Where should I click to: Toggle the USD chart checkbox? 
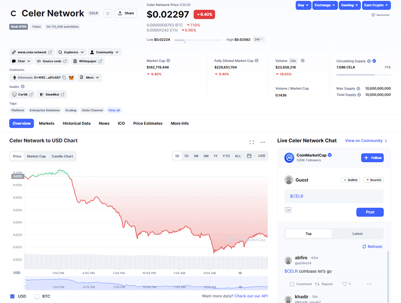12,296
